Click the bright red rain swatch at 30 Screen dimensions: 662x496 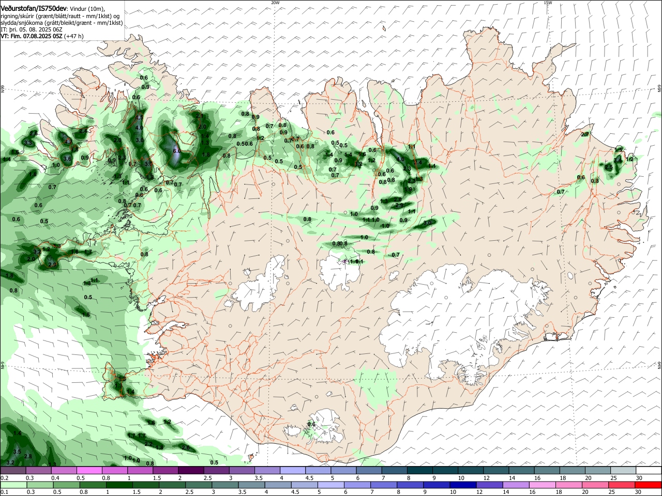pos(648,485)
